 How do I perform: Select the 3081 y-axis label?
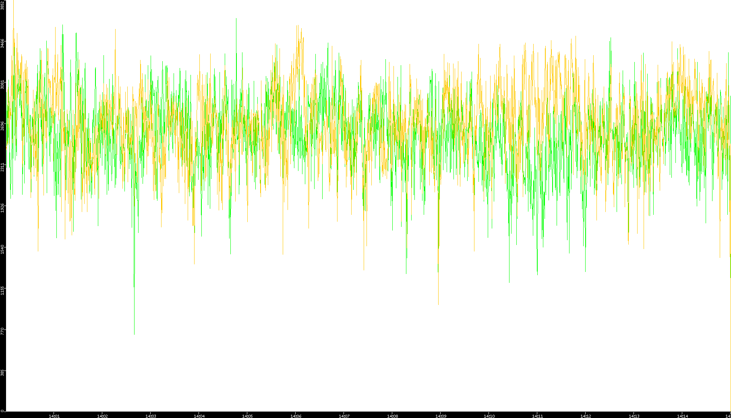[2, 84]
